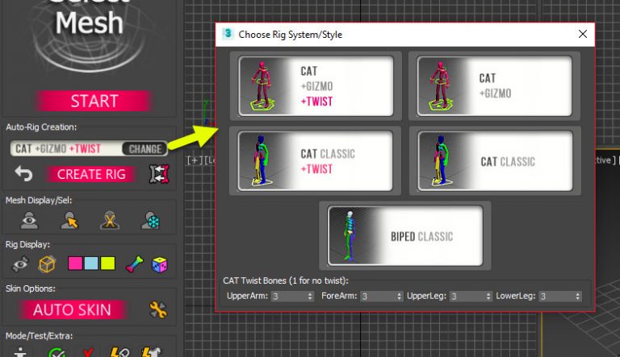Click the undo arrow beside Create Rig
The image size is (620, 357).
click(23, 174)
